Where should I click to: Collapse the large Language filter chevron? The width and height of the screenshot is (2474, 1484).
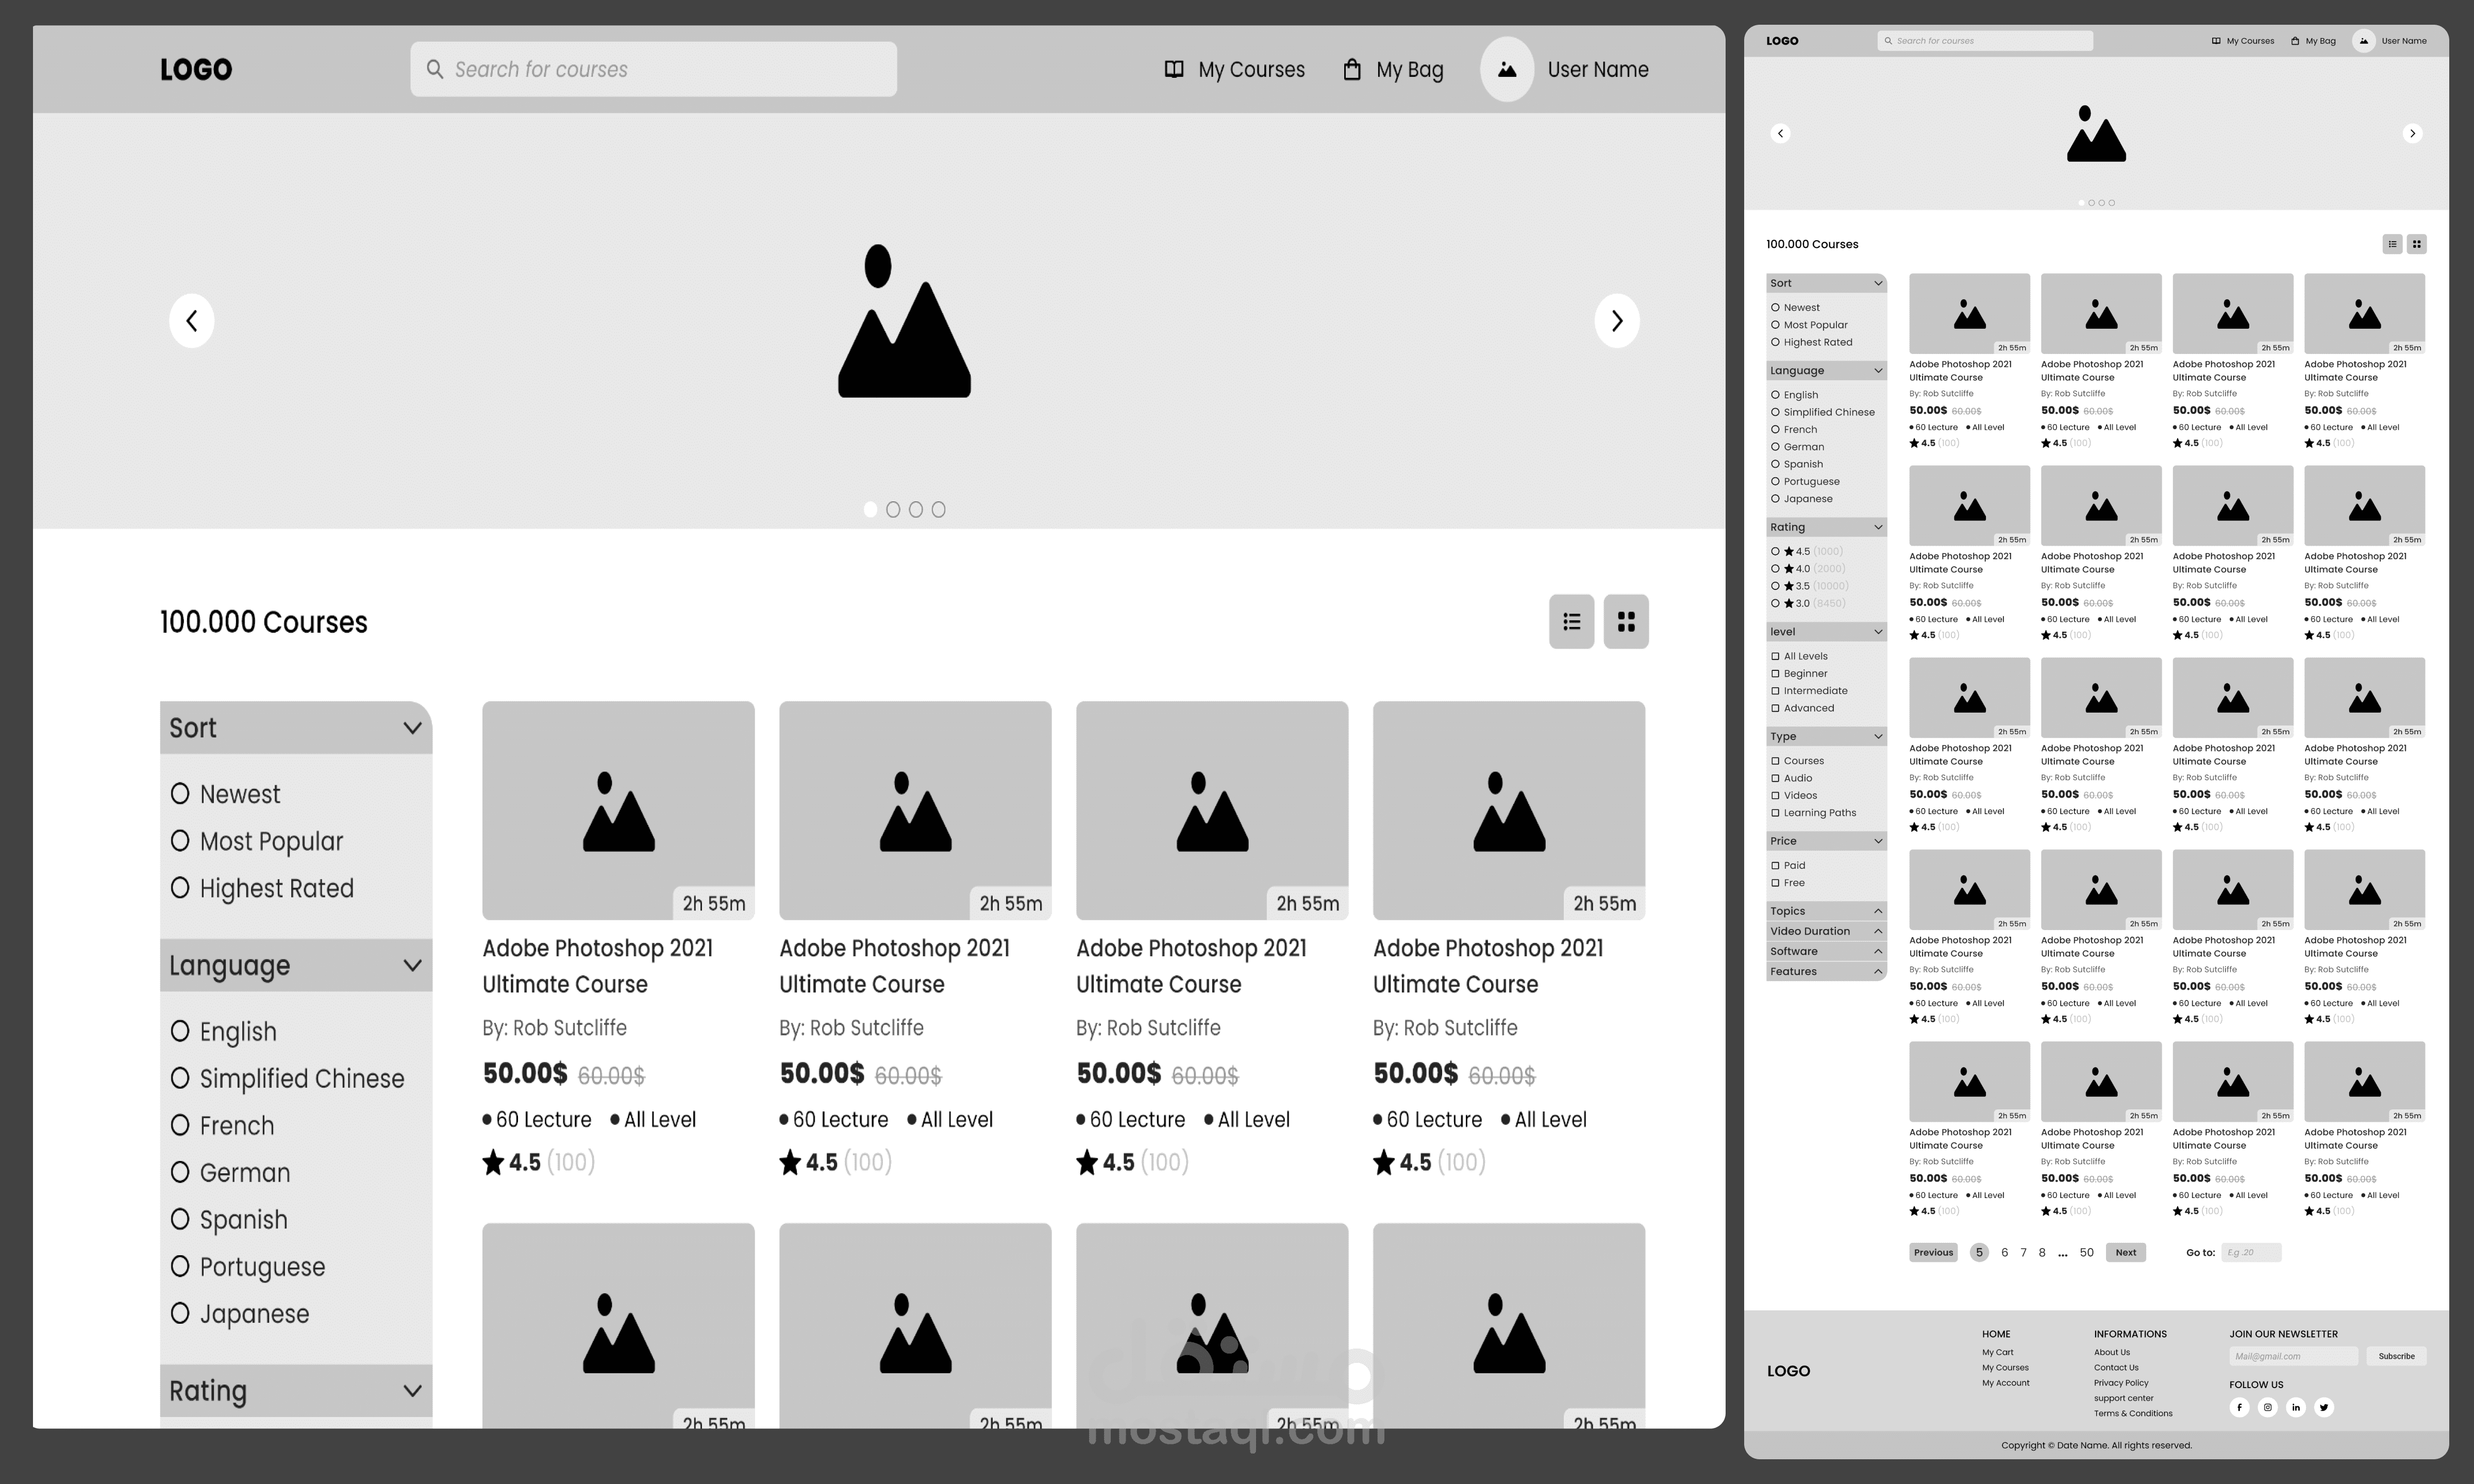click(x=412, y=965)
